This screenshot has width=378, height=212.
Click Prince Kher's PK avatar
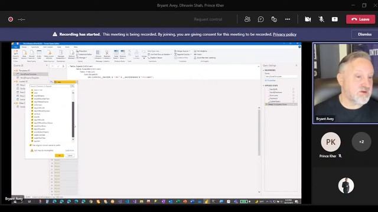click(331, 142)
